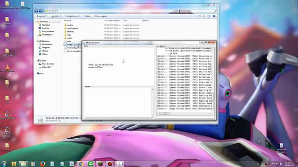The image size is (298, 167).
Task: Open Papelera de reciclaje desktop icon
Action: point(281,148)
